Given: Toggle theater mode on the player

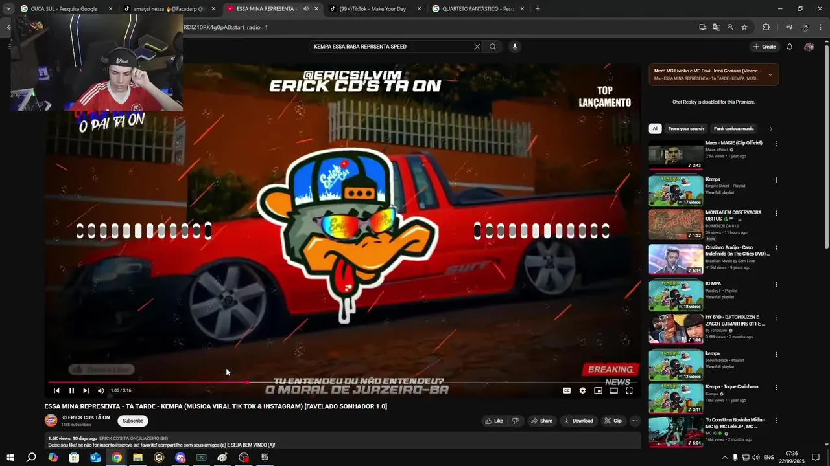Looking at the screenshot, I should tap(613, 390).
